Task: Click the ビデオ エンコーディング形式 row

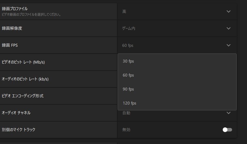Action: tap(23, 96)
